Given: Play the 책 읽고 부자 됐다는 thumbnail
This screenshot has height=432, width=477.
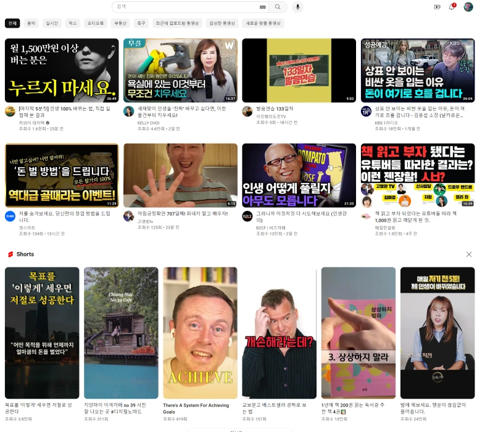Looking at the screenshot, I should 418,175.
